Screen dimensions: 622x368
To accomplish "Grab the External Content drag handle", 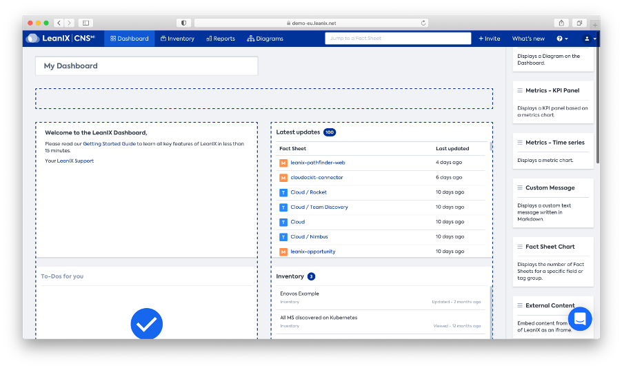I will pos(520,305).
